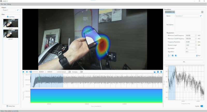Click the video preview with acoustic heatmap

click(x=93, y=39)
